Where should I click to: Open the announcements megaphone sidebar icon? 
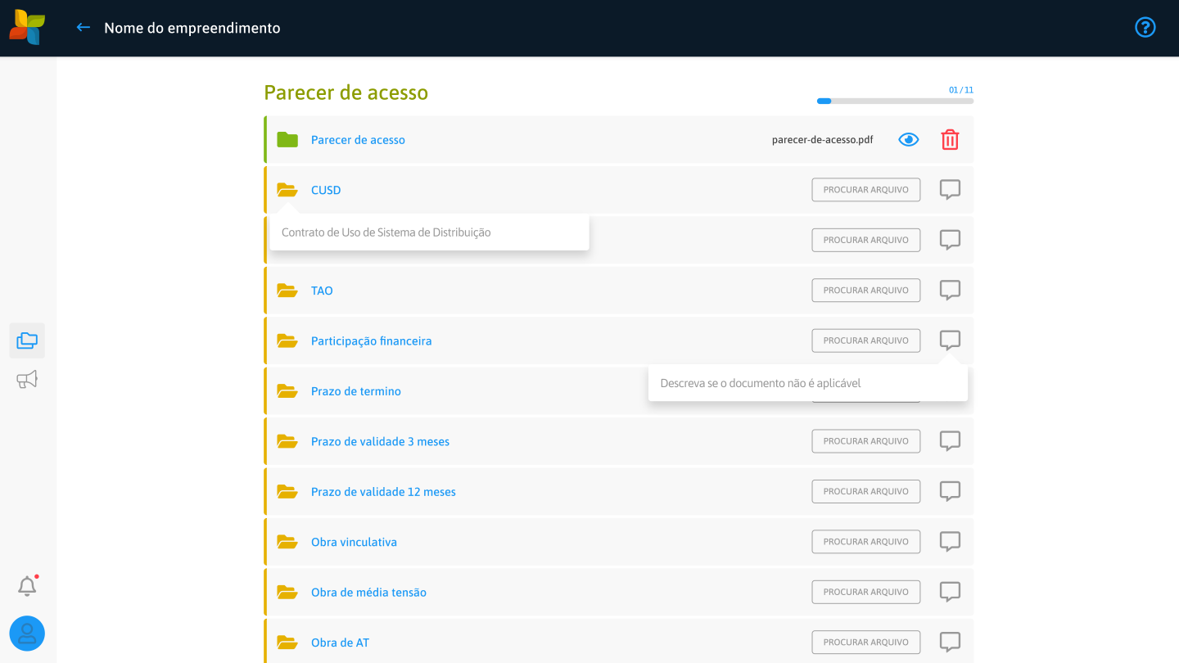point(27,380)
